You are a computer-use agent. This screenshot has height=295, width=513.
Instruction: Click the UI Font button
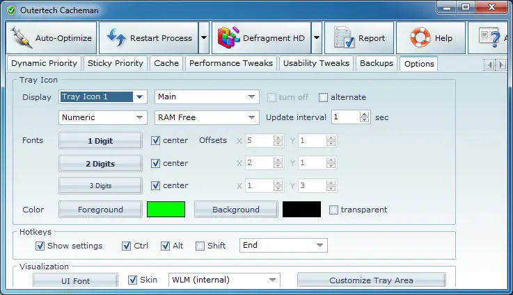click(75, 280)
